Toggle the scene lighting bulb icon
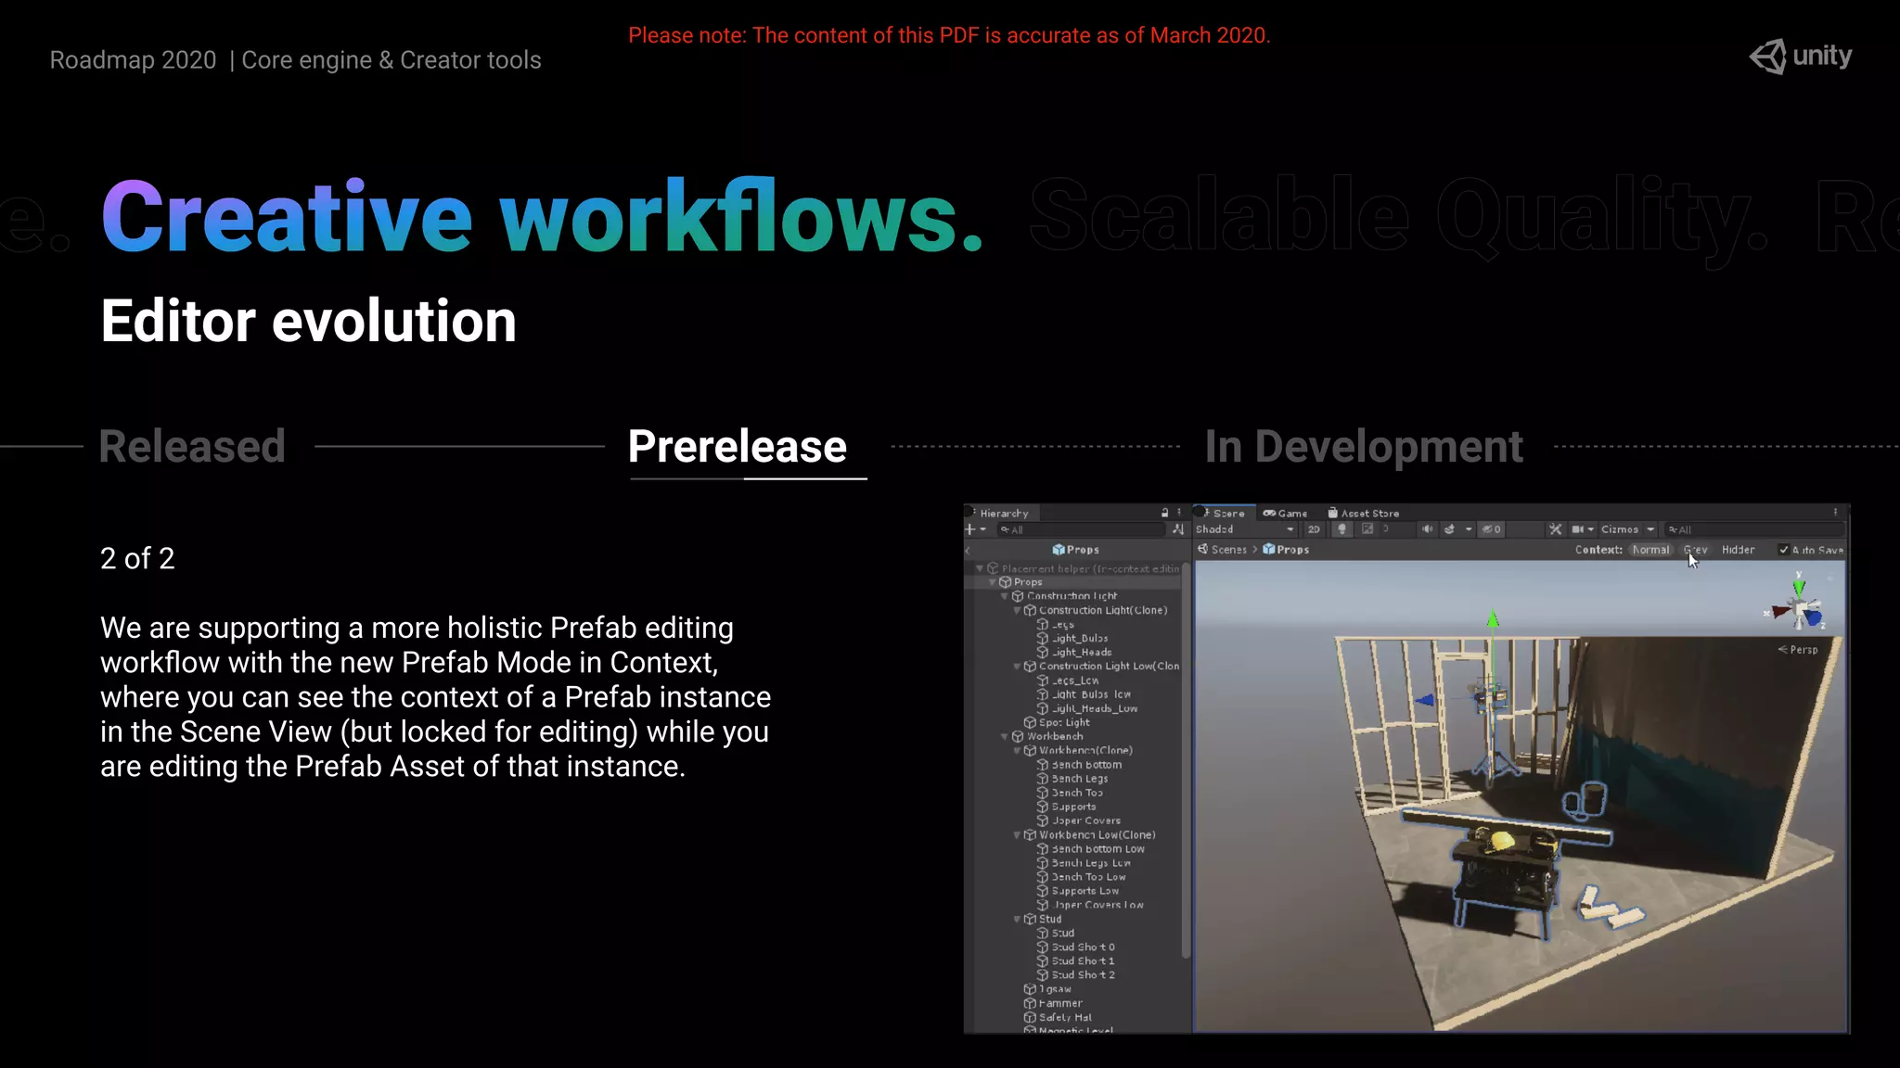This screenshot has height=1068, width=1900. pyautogui.click(x=1342, y=529)
